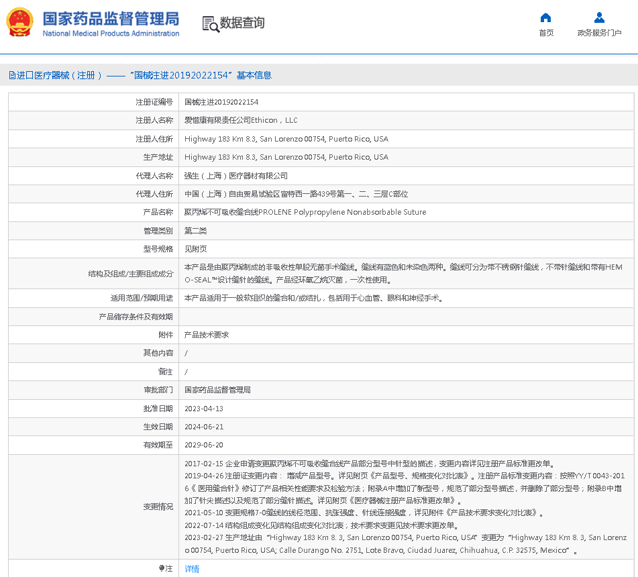Click the 代理人名称 label
638x577 pixels.
154,176
